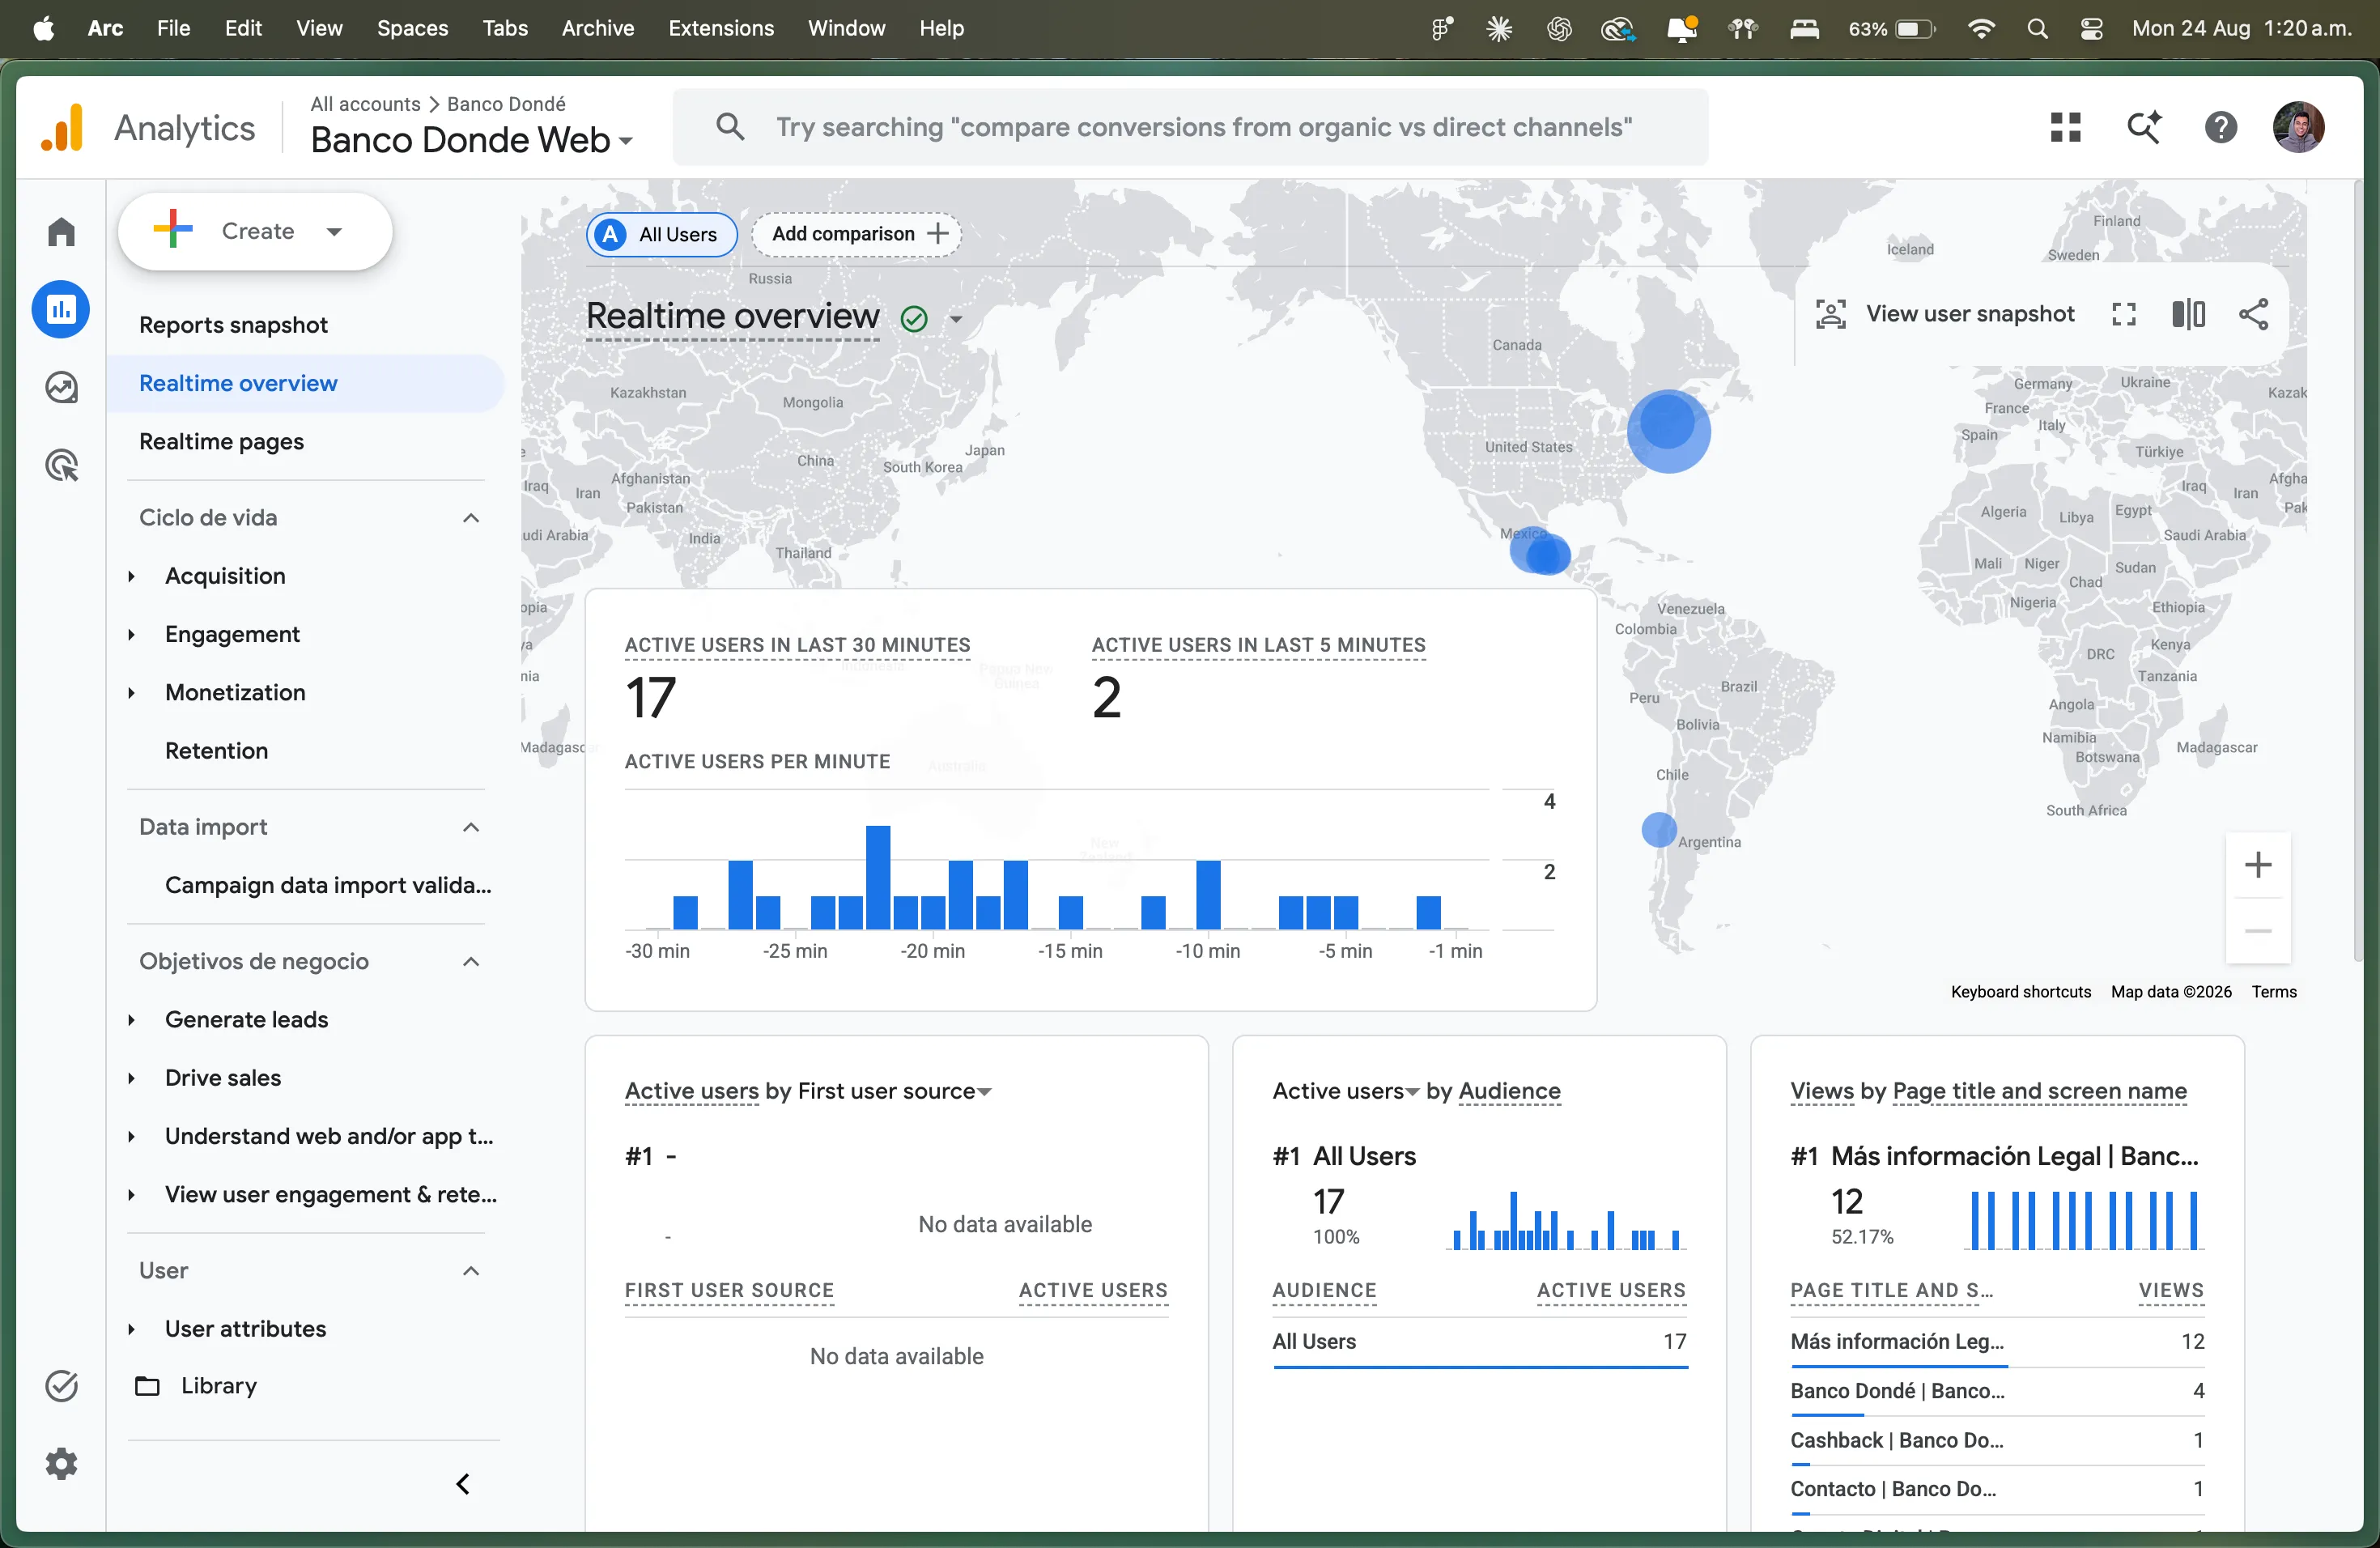This screenshot has height=1548, width=2380.
Task: Open the Help question mark icon
Action: (x=2221, y=127)
